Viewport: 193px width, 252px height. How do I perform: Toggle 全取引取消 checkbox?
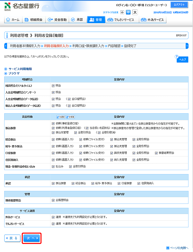99,133
